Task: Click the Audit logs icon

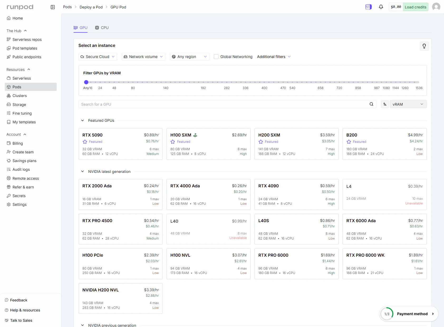Action: tap(9, 169)
